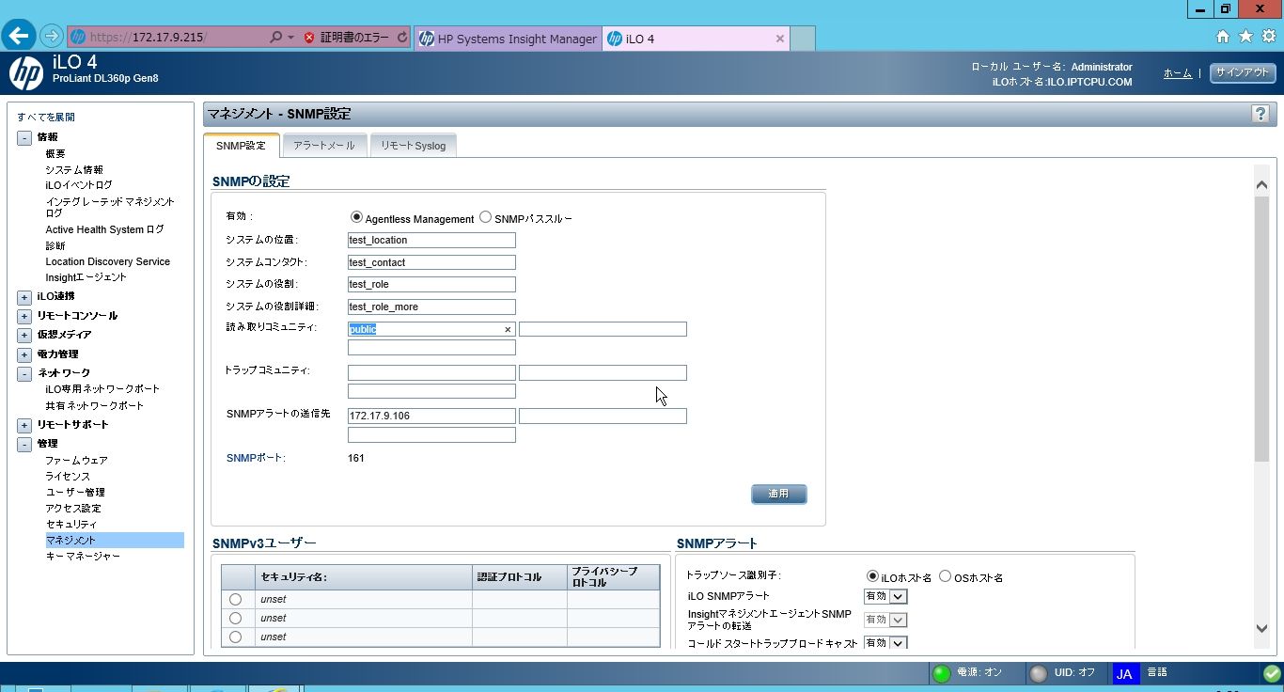The width and height of the screenshot is (1284, 692).
Task: Choose OSホスト名 as trap source identifier
Action: coord(946,575)
